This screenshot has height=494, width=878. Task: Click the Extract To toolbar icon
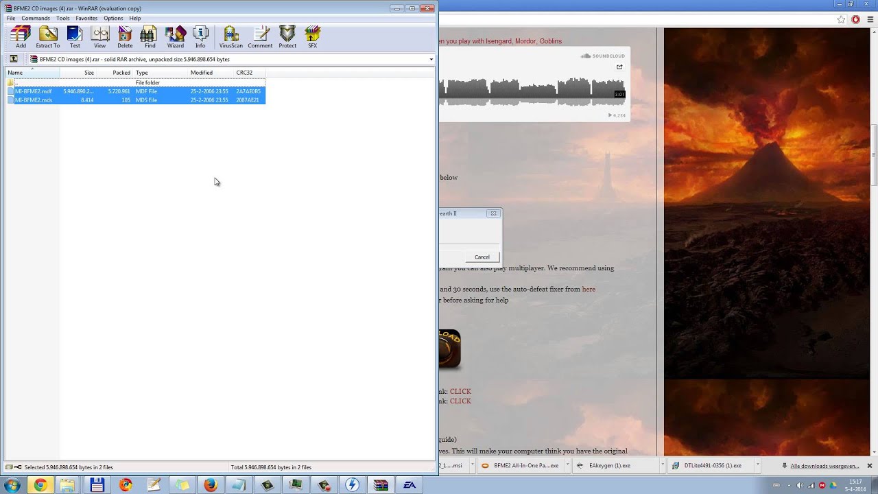(47, 37)
